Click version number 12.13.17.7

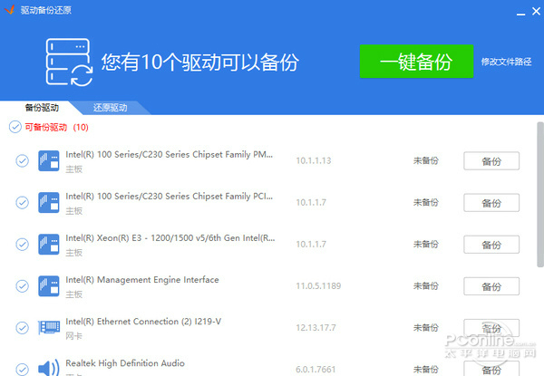pos(316,327)
